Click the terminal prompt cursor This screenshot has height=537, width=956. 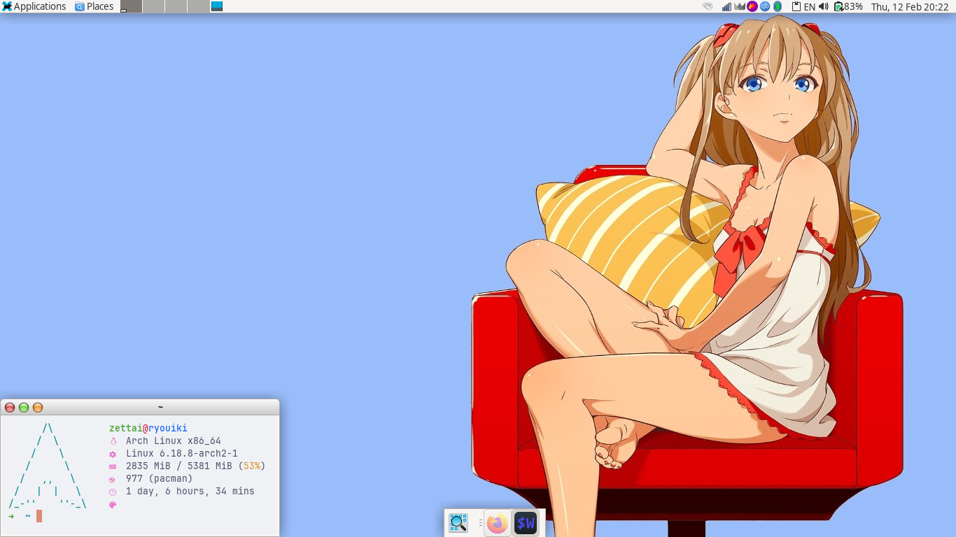[39, 516]
